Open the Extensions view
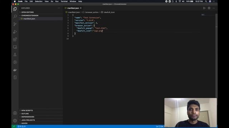 pyautogui.click(x=15, y=39)
